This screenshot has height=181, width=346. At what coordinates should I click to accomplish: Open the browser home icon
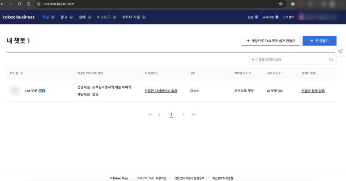click(28, 4)
